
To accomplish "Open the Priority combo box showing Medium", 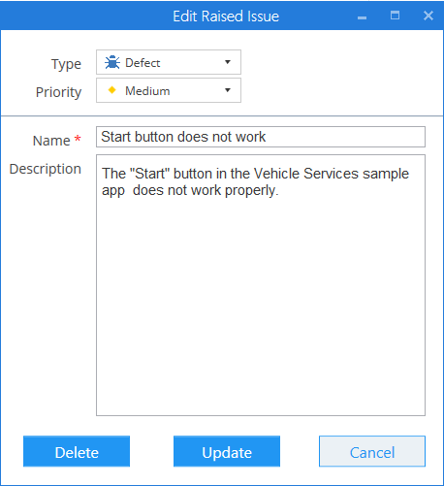I will point(169,90).
